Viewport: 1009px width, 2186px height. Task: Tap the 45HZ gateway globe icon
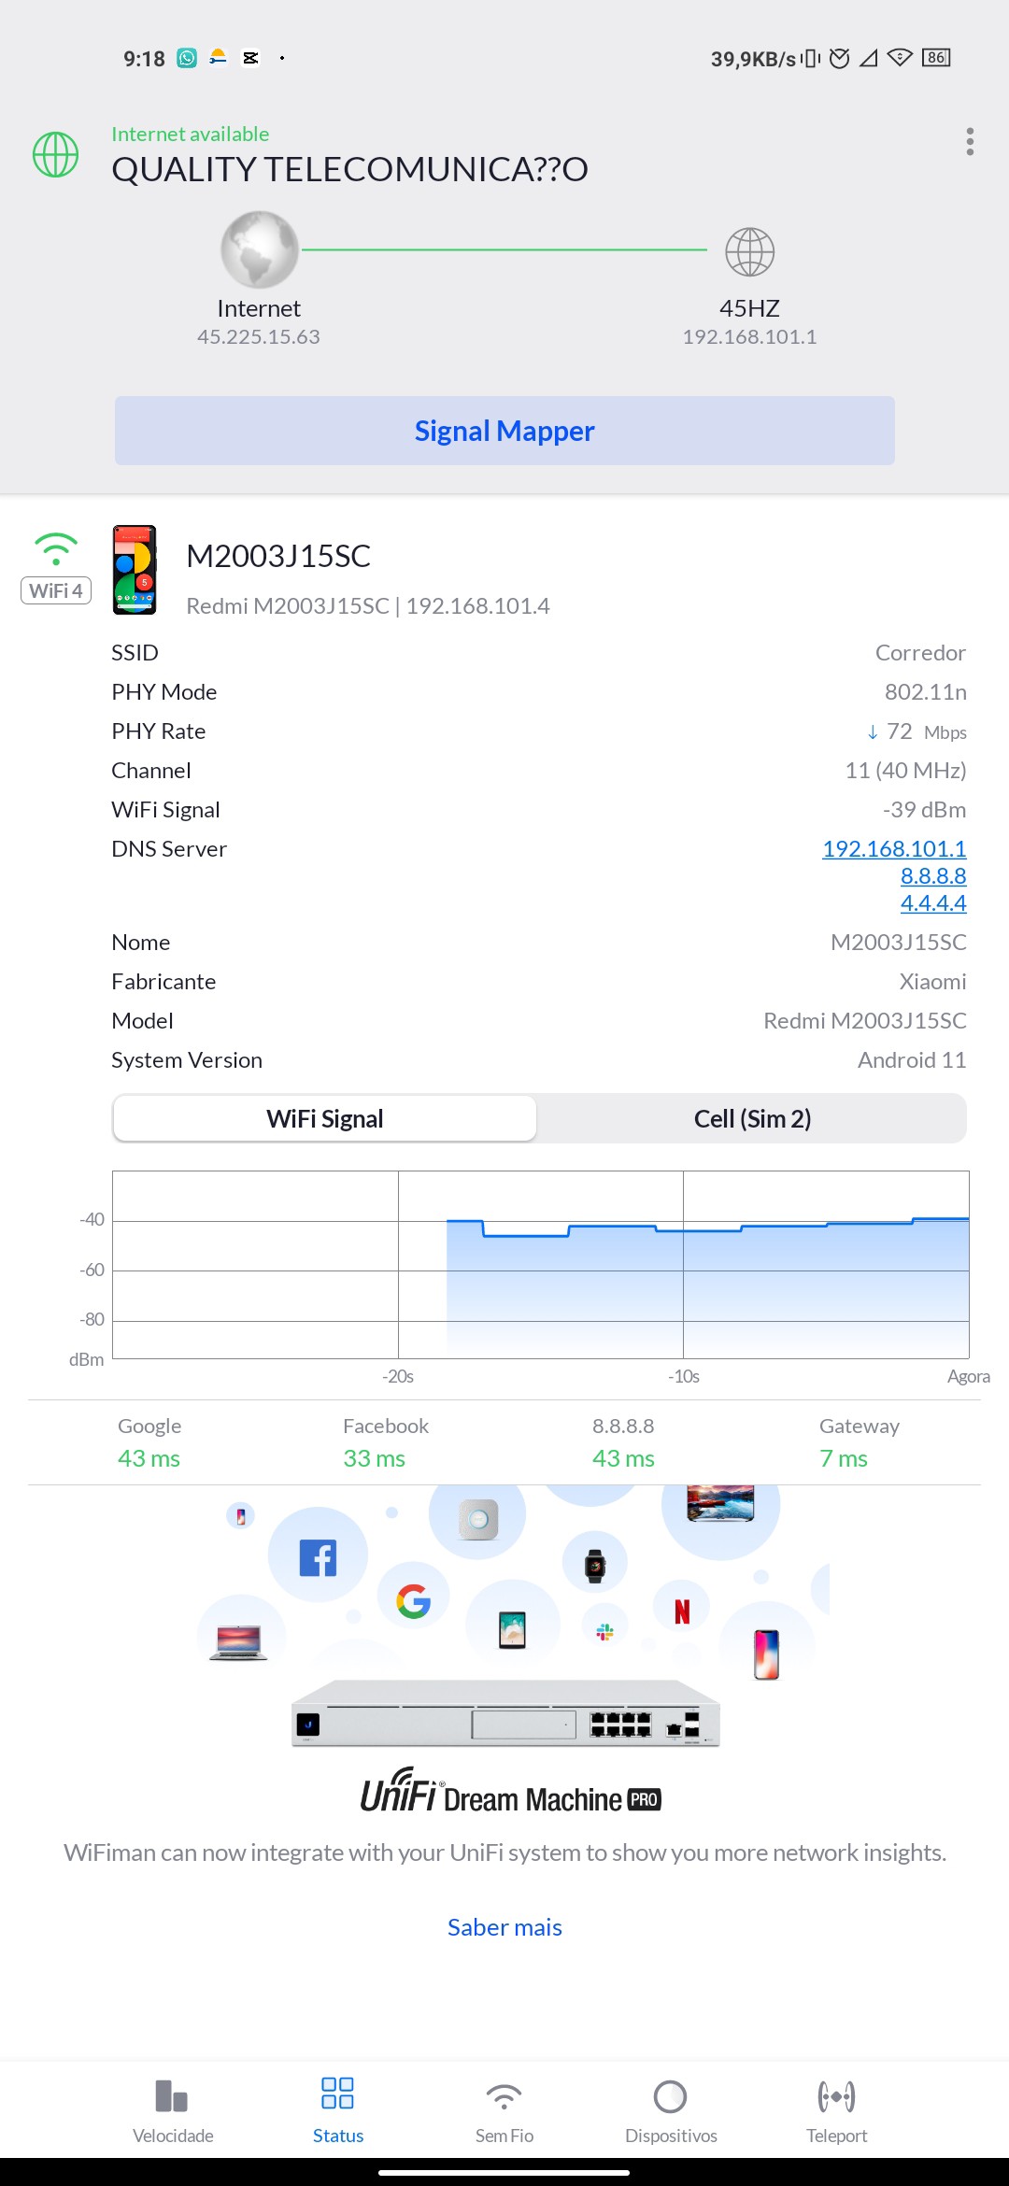coord(749,251)
